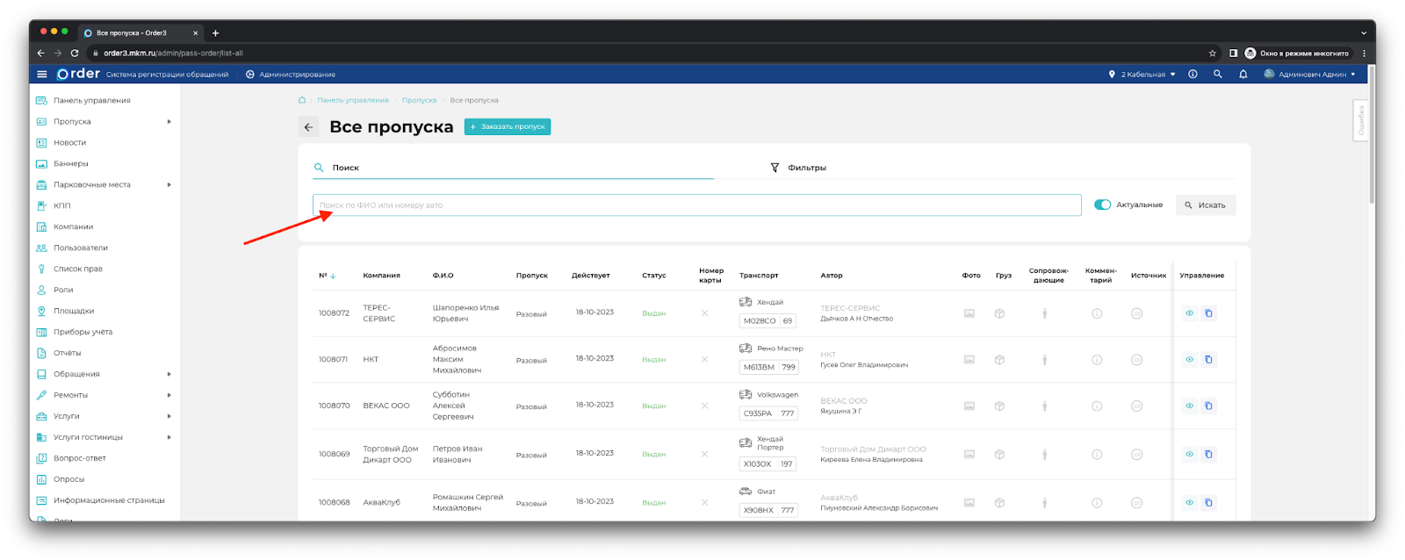Screen dimensions: 1405x560
Task: Click the info circle icon in header
Action: 1192,75
